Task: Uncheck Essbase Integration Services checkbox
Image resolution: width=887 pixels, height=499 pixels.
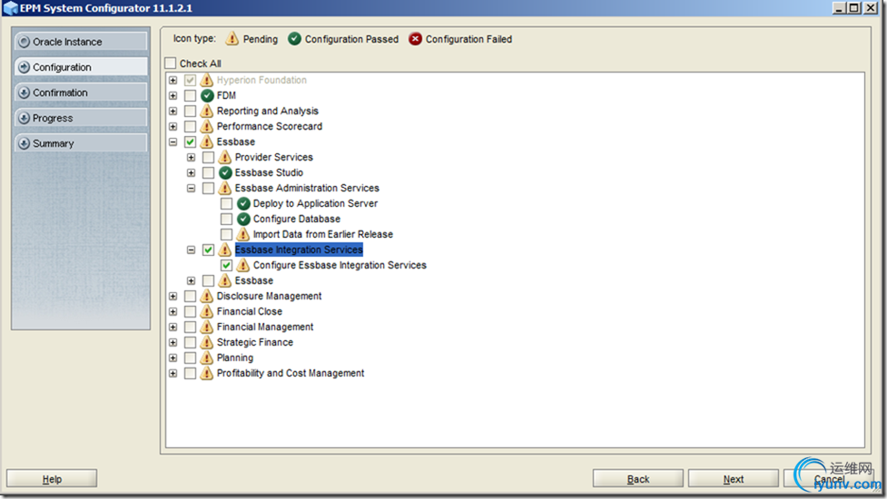Action: [208, 249]
